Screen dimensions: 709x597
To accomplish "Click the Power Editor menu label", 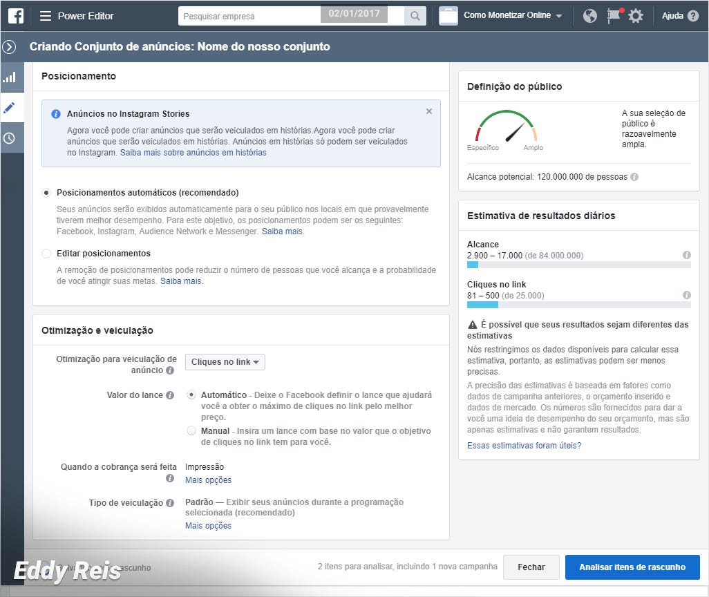I will (x=86, y=16).
